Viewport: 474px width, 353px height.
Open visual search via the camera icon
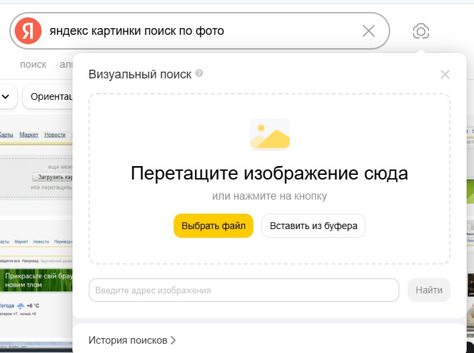(x=421, y=31)
